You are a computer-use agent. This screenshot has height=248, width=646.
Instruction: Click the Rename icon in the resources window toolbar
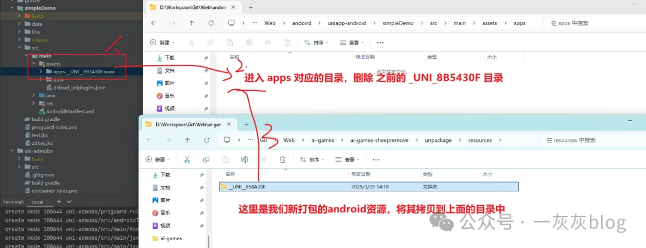244,159
